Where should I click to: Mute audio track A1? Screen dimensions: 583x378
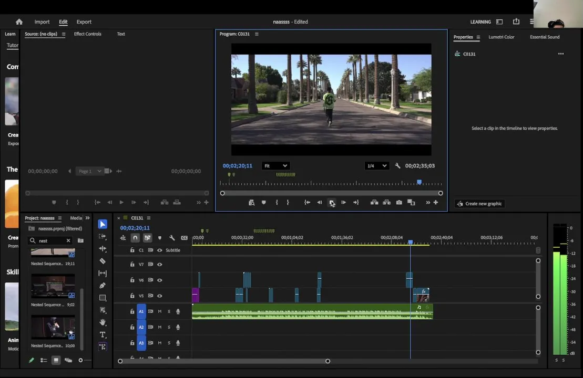click(160, 312)
